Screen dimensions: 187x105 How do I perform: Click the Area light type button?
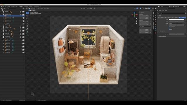click(182, 18)
